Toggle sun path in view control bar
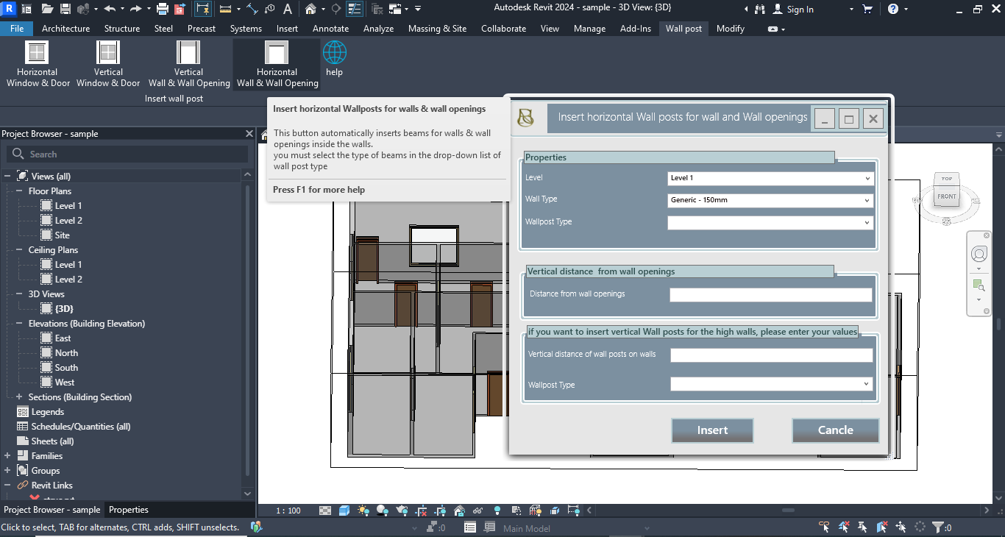The width and height of the screenshot is (1005, 537). coord(363,511)
